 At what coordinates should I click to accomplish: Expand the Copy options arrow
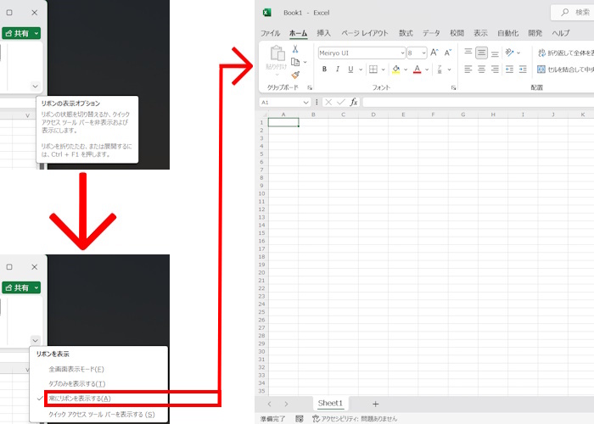tap(305, 62)
